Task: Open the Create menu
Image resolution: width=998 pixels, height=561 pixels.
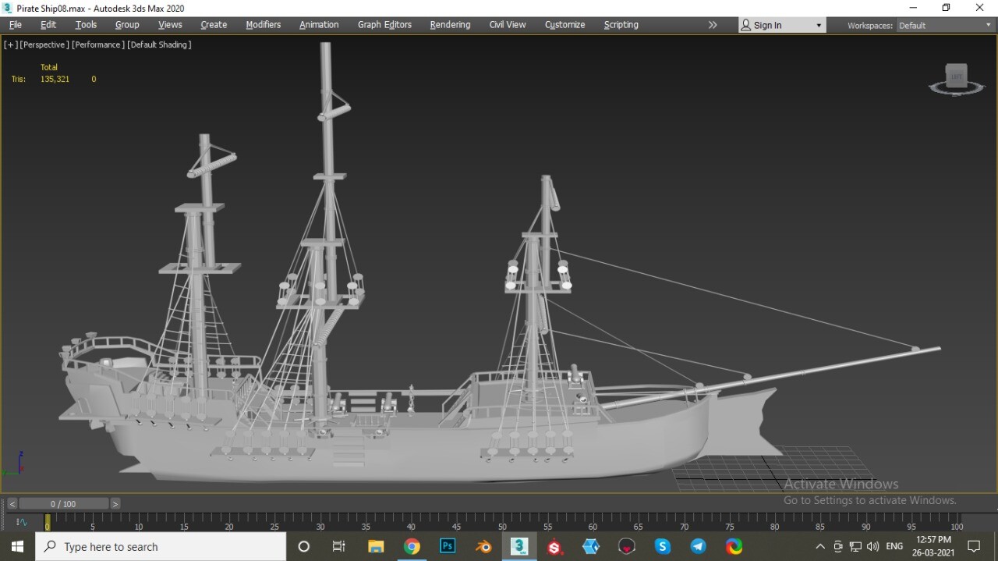Action: tap(214, 25)
